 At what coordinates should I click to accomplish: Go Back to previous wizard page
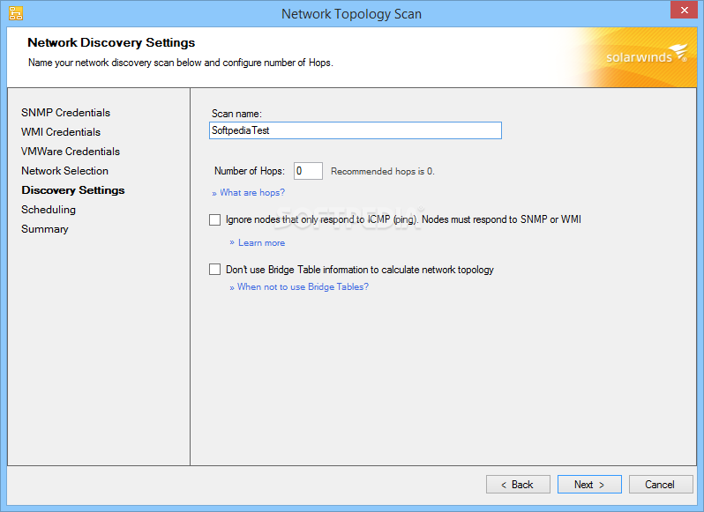[x=518, y=484]
